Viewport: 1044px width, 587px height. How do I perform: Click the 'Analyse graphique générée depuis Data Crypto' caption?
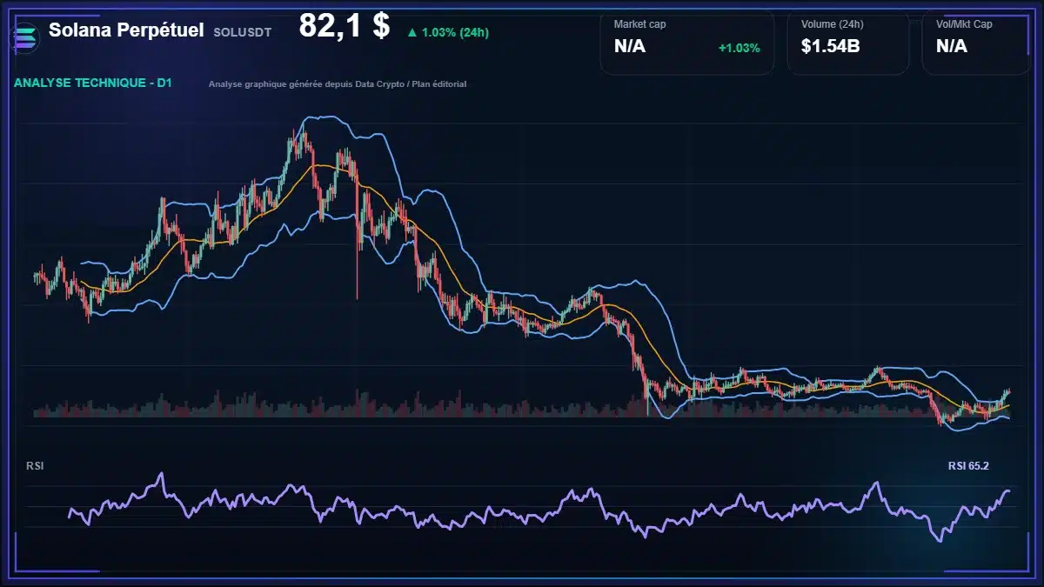(338, 84)
